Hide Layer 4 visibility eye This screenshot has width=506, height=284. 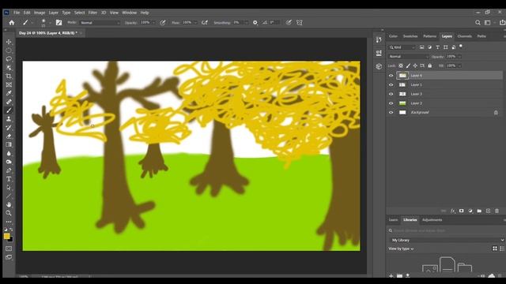391,76
